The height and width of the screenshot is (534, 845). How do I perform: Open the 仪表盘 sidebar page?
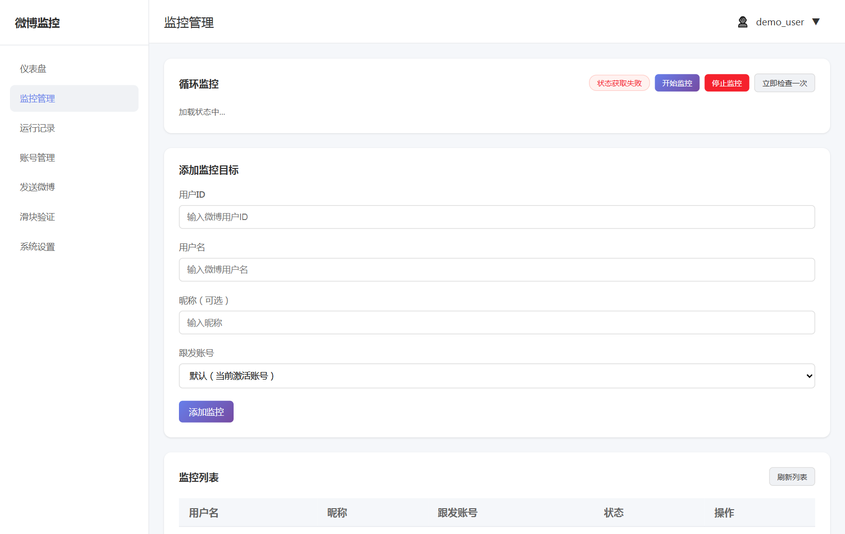click(x=74, y=69)
